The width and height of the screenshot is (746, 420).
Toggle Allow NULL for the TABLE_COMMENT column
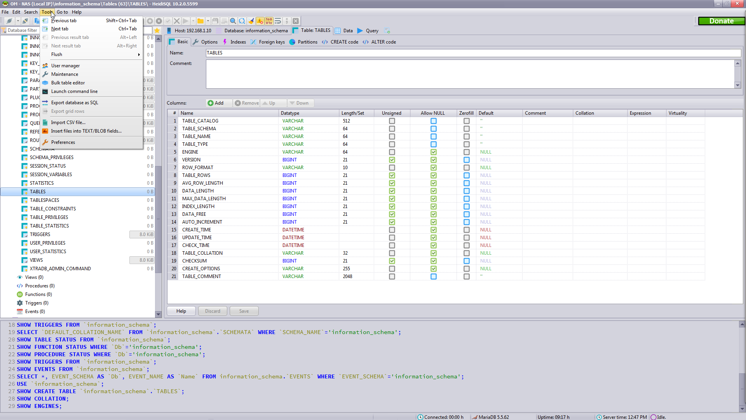[433, 276]
